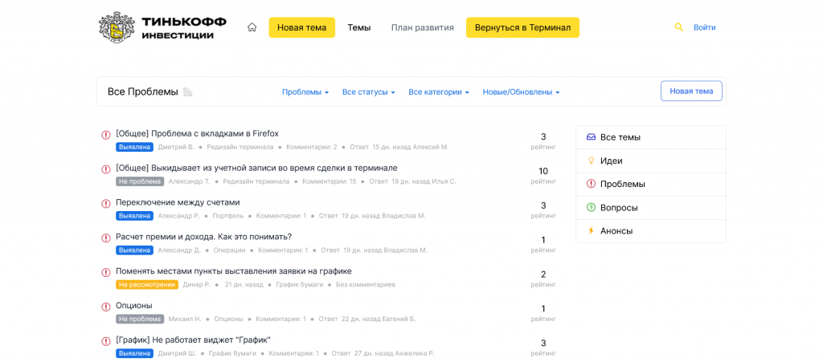Click green question icon next to Вопросы
Screen dimensions: 823x362
[x=591, y=208]
